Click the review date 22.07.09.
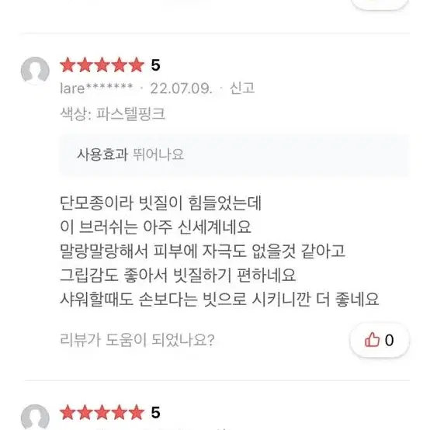 (x=182, y=88)
